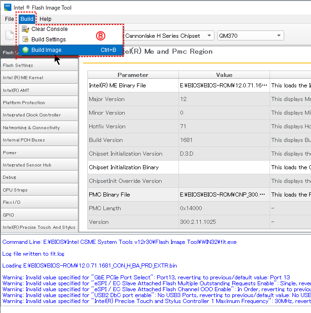
Task: Click the FIT application title icon
Action: pos(7,7)
